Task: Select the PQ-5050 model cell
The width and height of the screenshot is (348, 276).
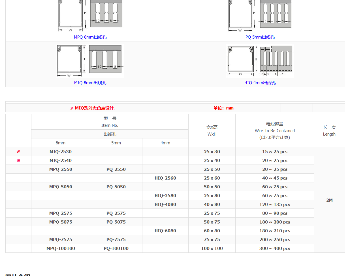Action: click(116, 187)
